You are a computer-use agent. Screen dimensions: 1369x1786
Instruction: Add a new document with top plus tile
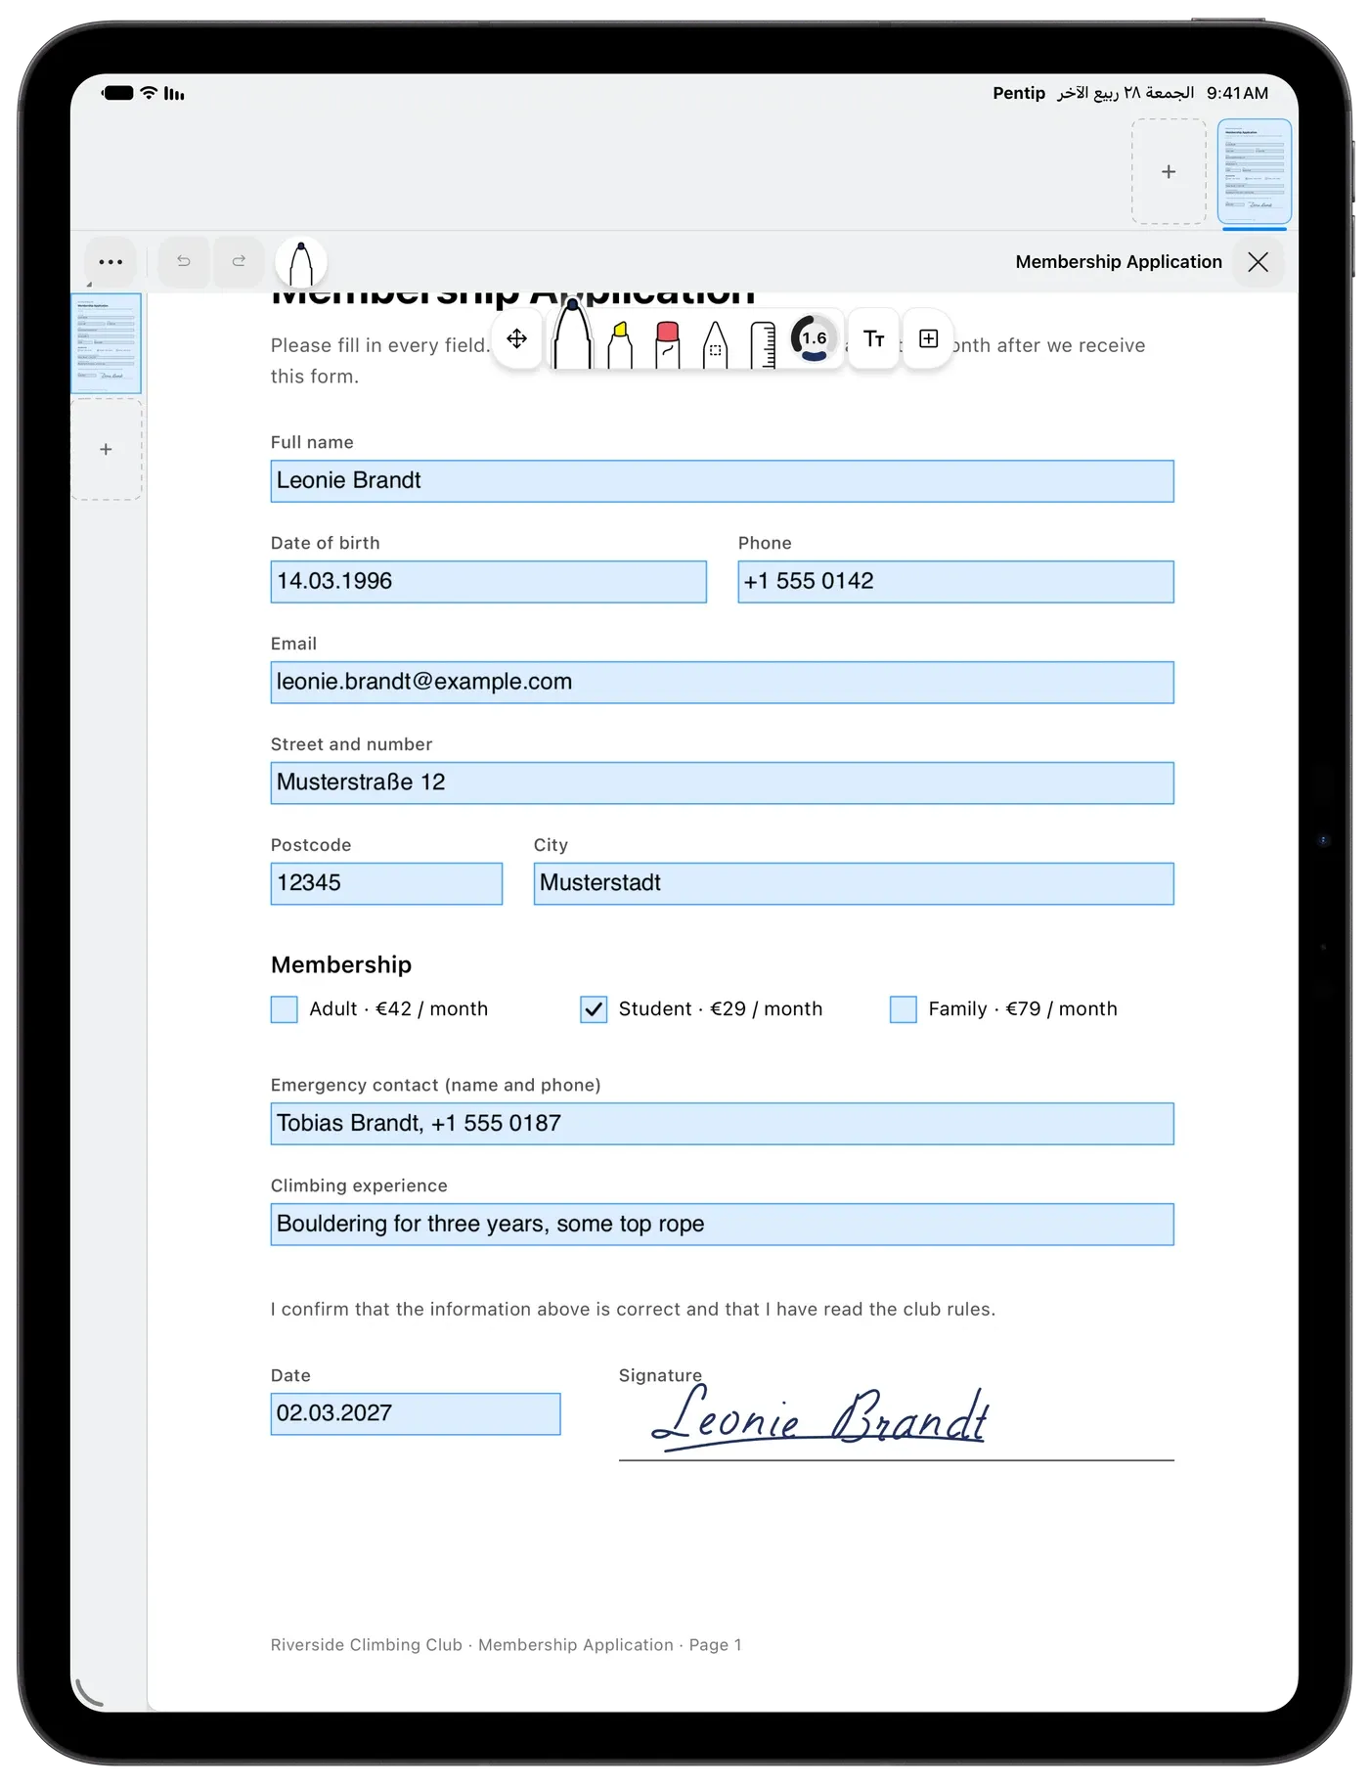[1169, 172]
